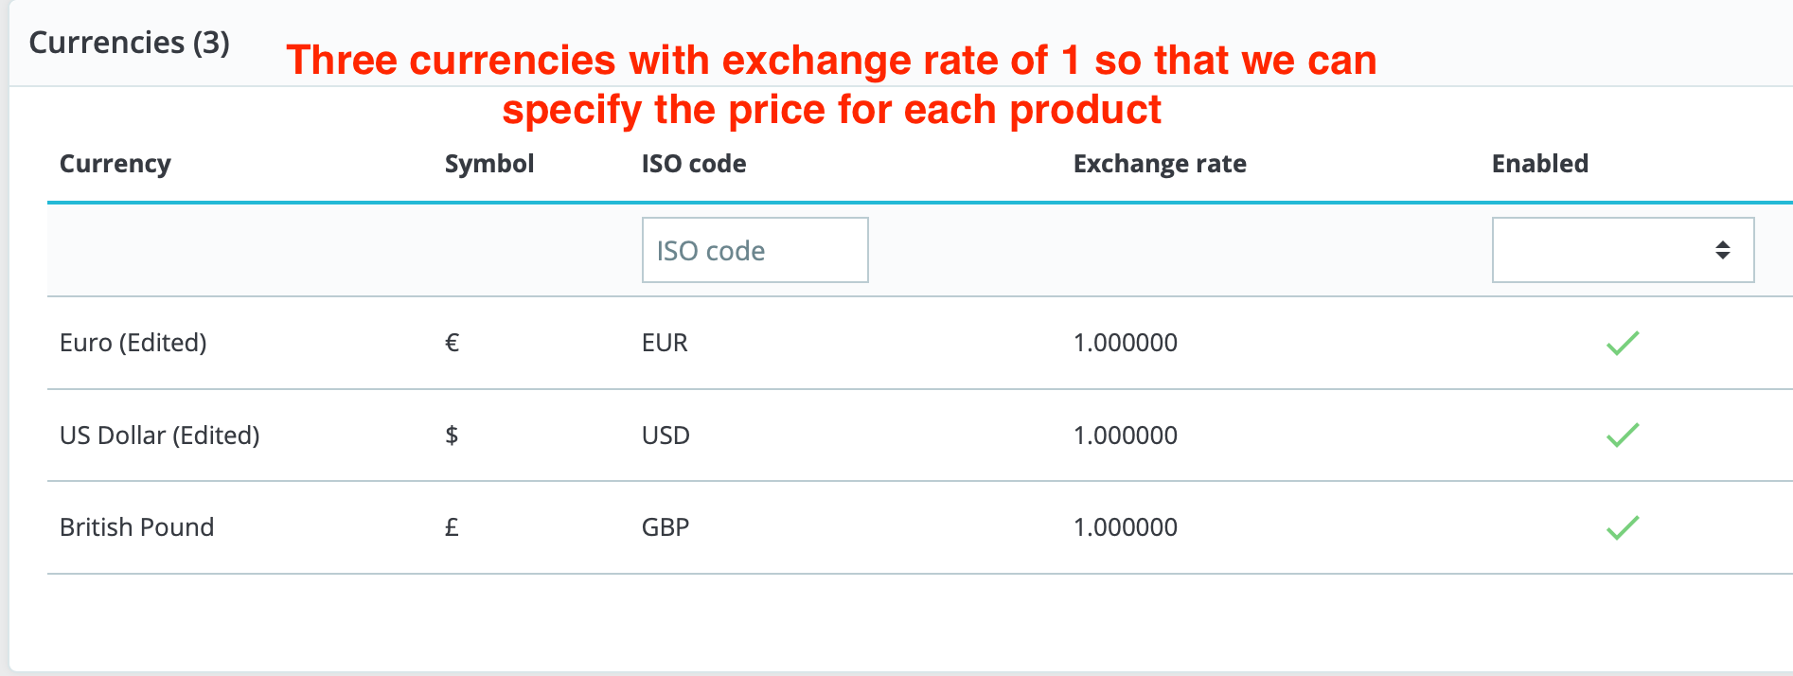Sort by ISO code column header
Image resolution: width=1793 pixels, height=676 pixels.
694,164
